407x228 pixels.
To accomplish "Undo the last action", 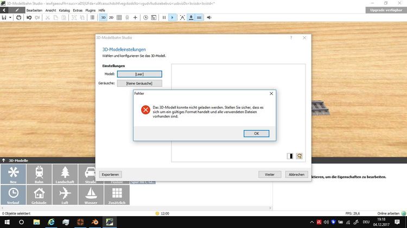I will 29,18.
